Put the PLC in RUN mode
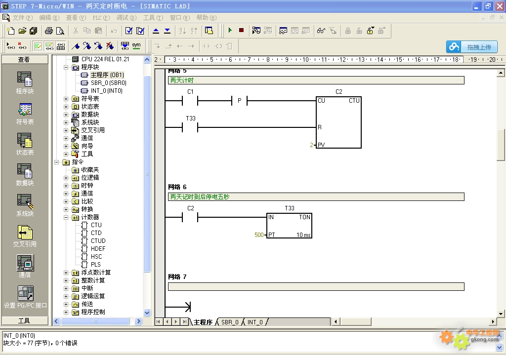506x355 pixels. pos(230,30)
